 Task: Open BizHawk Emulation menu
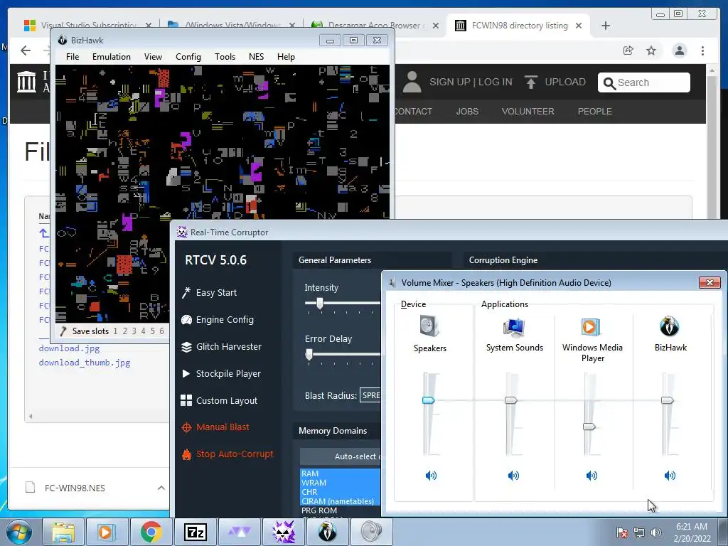click(112, 57)
